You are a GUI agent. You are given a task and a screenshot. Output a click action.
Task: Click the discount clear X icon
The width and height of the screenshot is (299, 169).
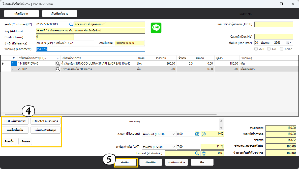click(204, 134)
